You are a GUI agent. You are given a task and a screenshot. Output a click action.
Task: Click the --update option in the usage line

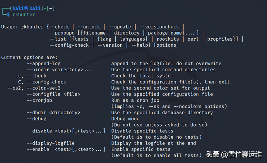tap(120, 27)
